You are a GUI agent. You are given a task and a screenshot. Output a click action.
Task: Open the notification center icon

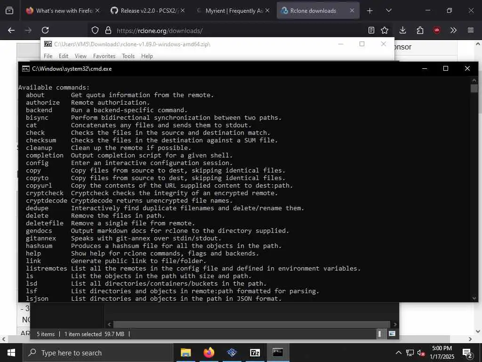coord(467,353)
